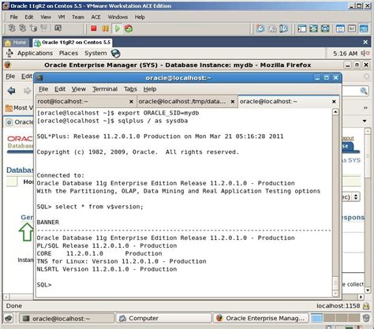The image size is (374, 329).
Task: Open the terminal's Terminal menu
Action: tap(105, 89)
